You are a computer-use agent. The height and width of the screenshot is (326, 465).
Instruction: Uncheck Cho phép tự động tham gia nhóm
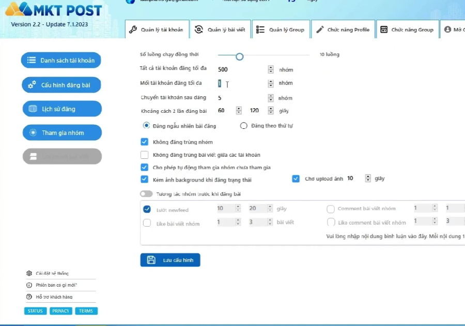[x=145, y=167]
